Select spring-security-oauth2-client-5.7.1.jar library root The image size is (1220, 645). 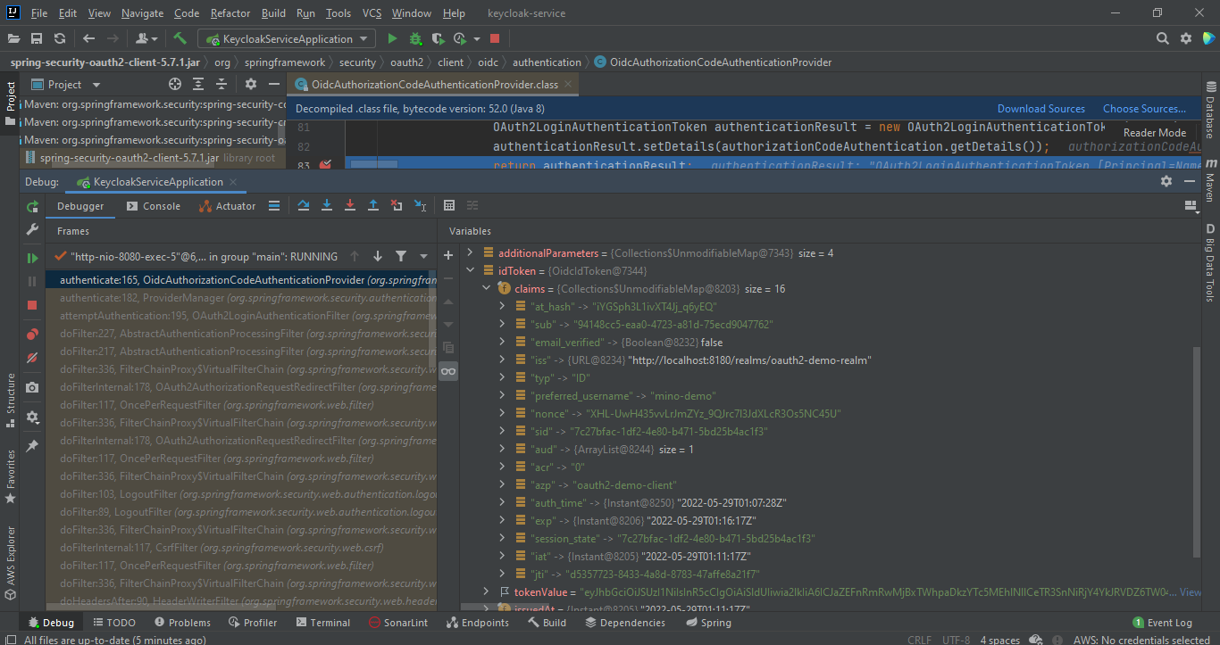(x=151, y=158)
